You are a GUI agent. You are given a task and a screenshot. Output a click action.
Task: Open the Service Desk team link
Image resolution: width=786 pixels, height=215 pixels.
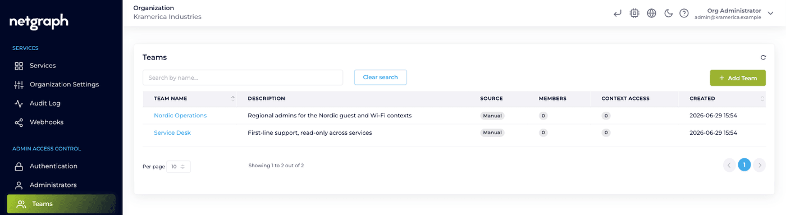tap(172, 133)
